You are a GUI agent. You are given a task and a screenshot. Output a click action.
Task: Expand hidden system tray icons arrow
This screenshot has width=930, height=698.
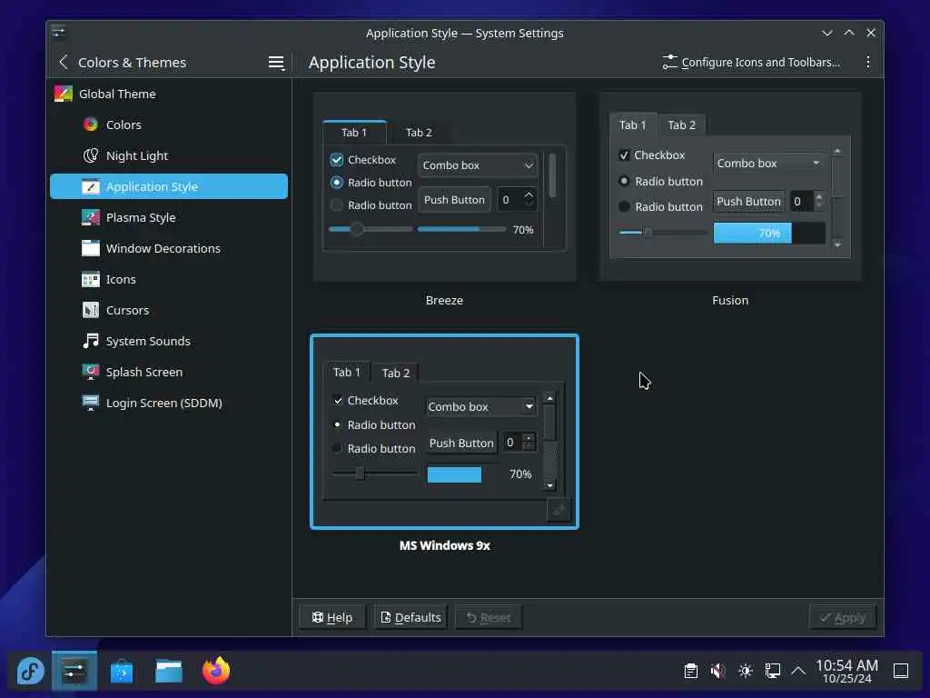click(x=798, y=671)
